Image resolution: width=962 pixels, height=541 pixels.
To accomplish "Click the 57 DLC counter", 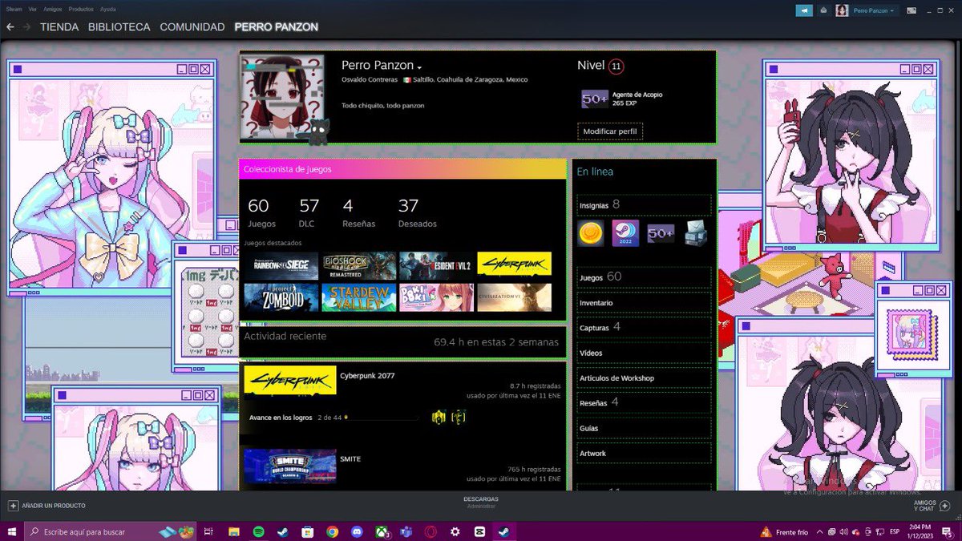I will 309,212.
